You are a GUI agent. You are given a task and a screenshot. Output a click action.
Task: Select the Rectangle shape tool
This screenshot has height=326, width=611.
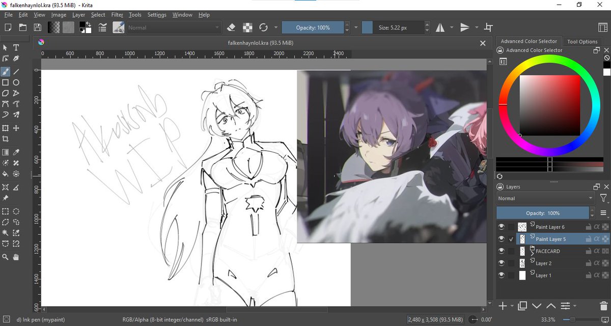tap(6, 82)
